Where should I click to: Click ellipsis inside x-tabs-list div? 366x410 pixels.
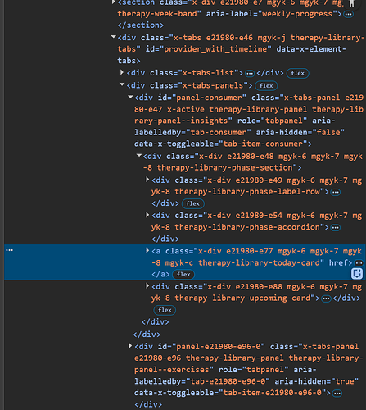click(250, 73)
